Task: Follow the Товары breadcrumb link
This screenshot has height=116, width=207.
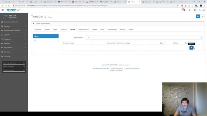Action: coord(50,17)
